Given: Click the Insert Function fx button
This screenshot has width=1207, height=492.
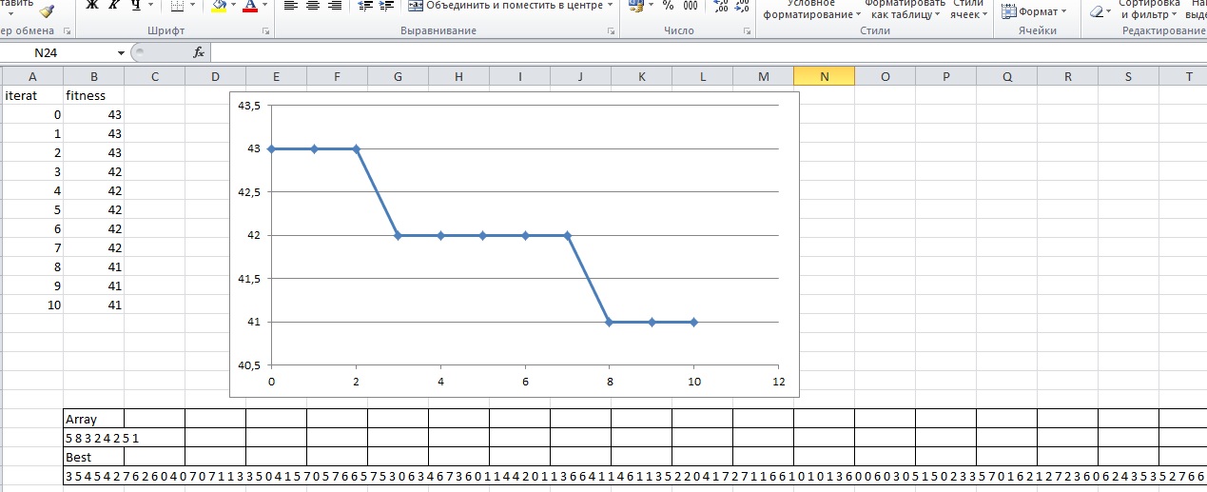Looking at the screenshot, I should [x=199, y=53].
